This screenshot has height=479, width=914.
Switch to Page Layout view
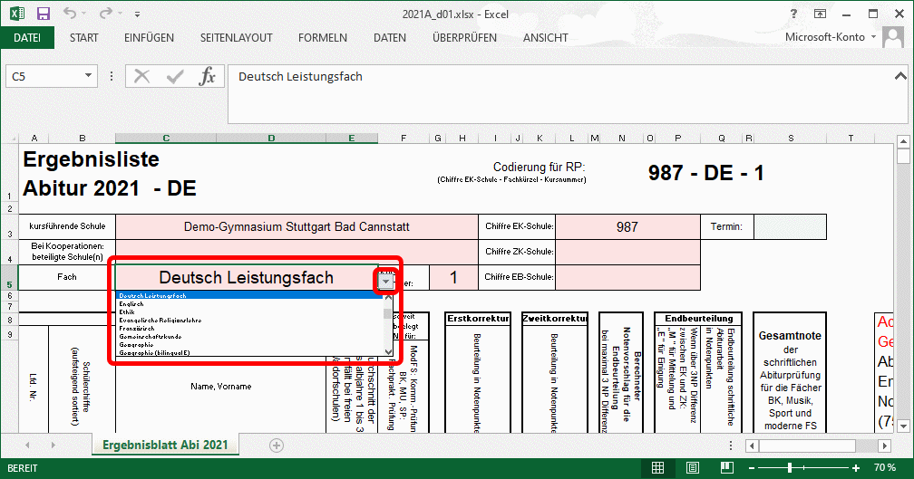tap(693, 468)
